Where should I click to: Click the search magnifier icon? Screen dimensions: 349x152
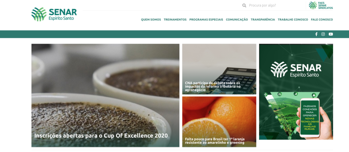244,5
